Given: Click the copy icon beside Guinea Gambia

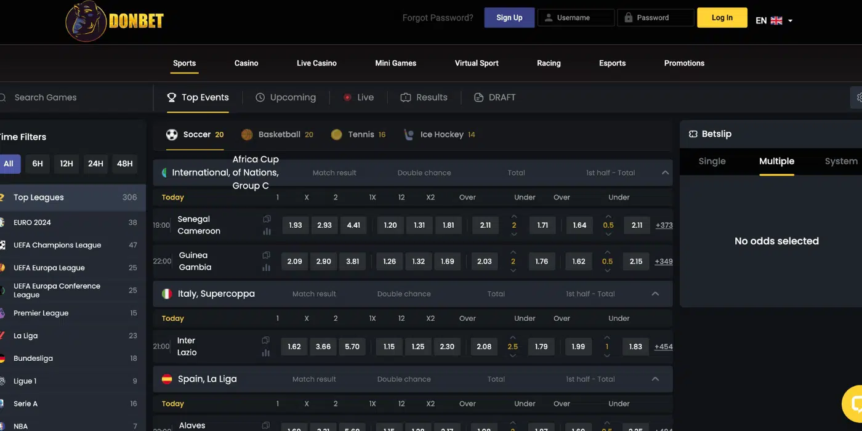Looking at the screenshot, I should point(267,255).
